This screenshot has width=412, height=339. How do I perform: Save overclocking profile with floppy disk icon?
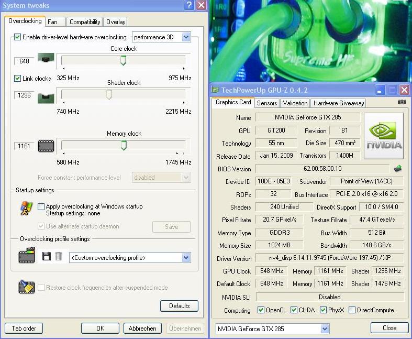tap(47, 256)
